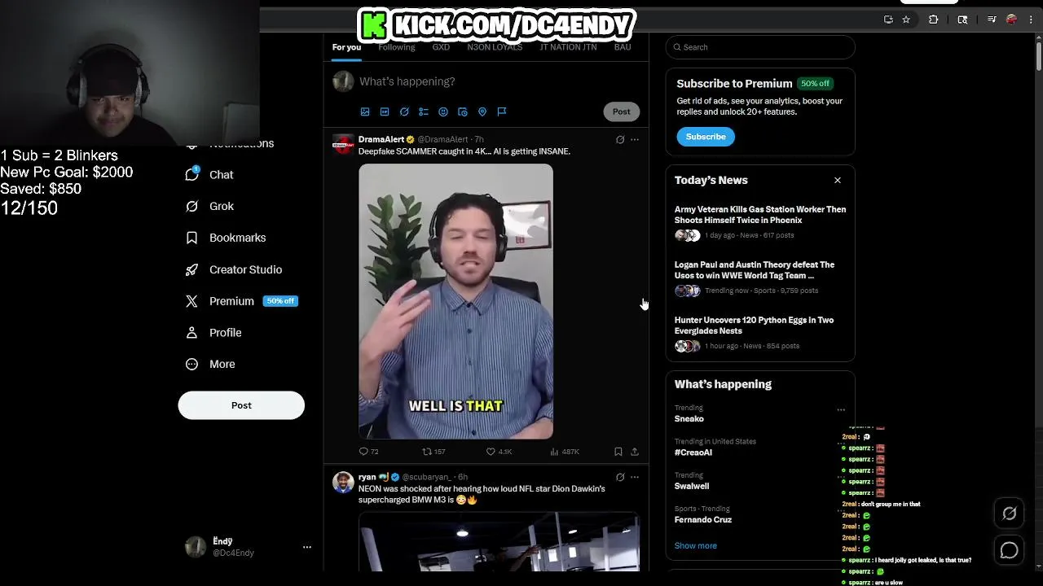Open Grok from sidebar
Viewport: 1043px width, 586px height.
pos(209,207)
